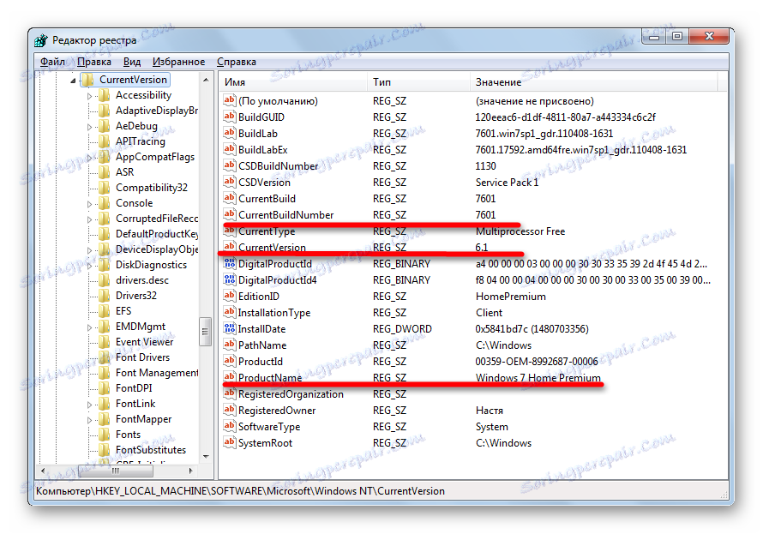The image size is (763, 534).
Task: Select the Font Drivers key
Action: pyautogui.click(x=142, y=357)
